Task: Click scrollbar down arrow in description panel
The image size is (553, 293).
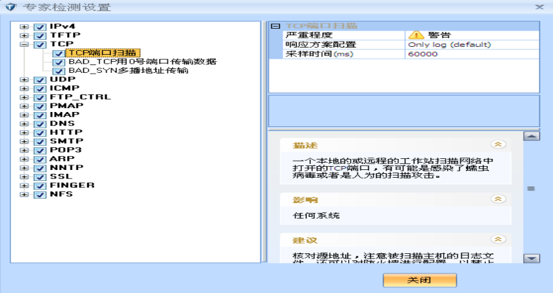Action: pyautogui.click(x=532, y=258)
